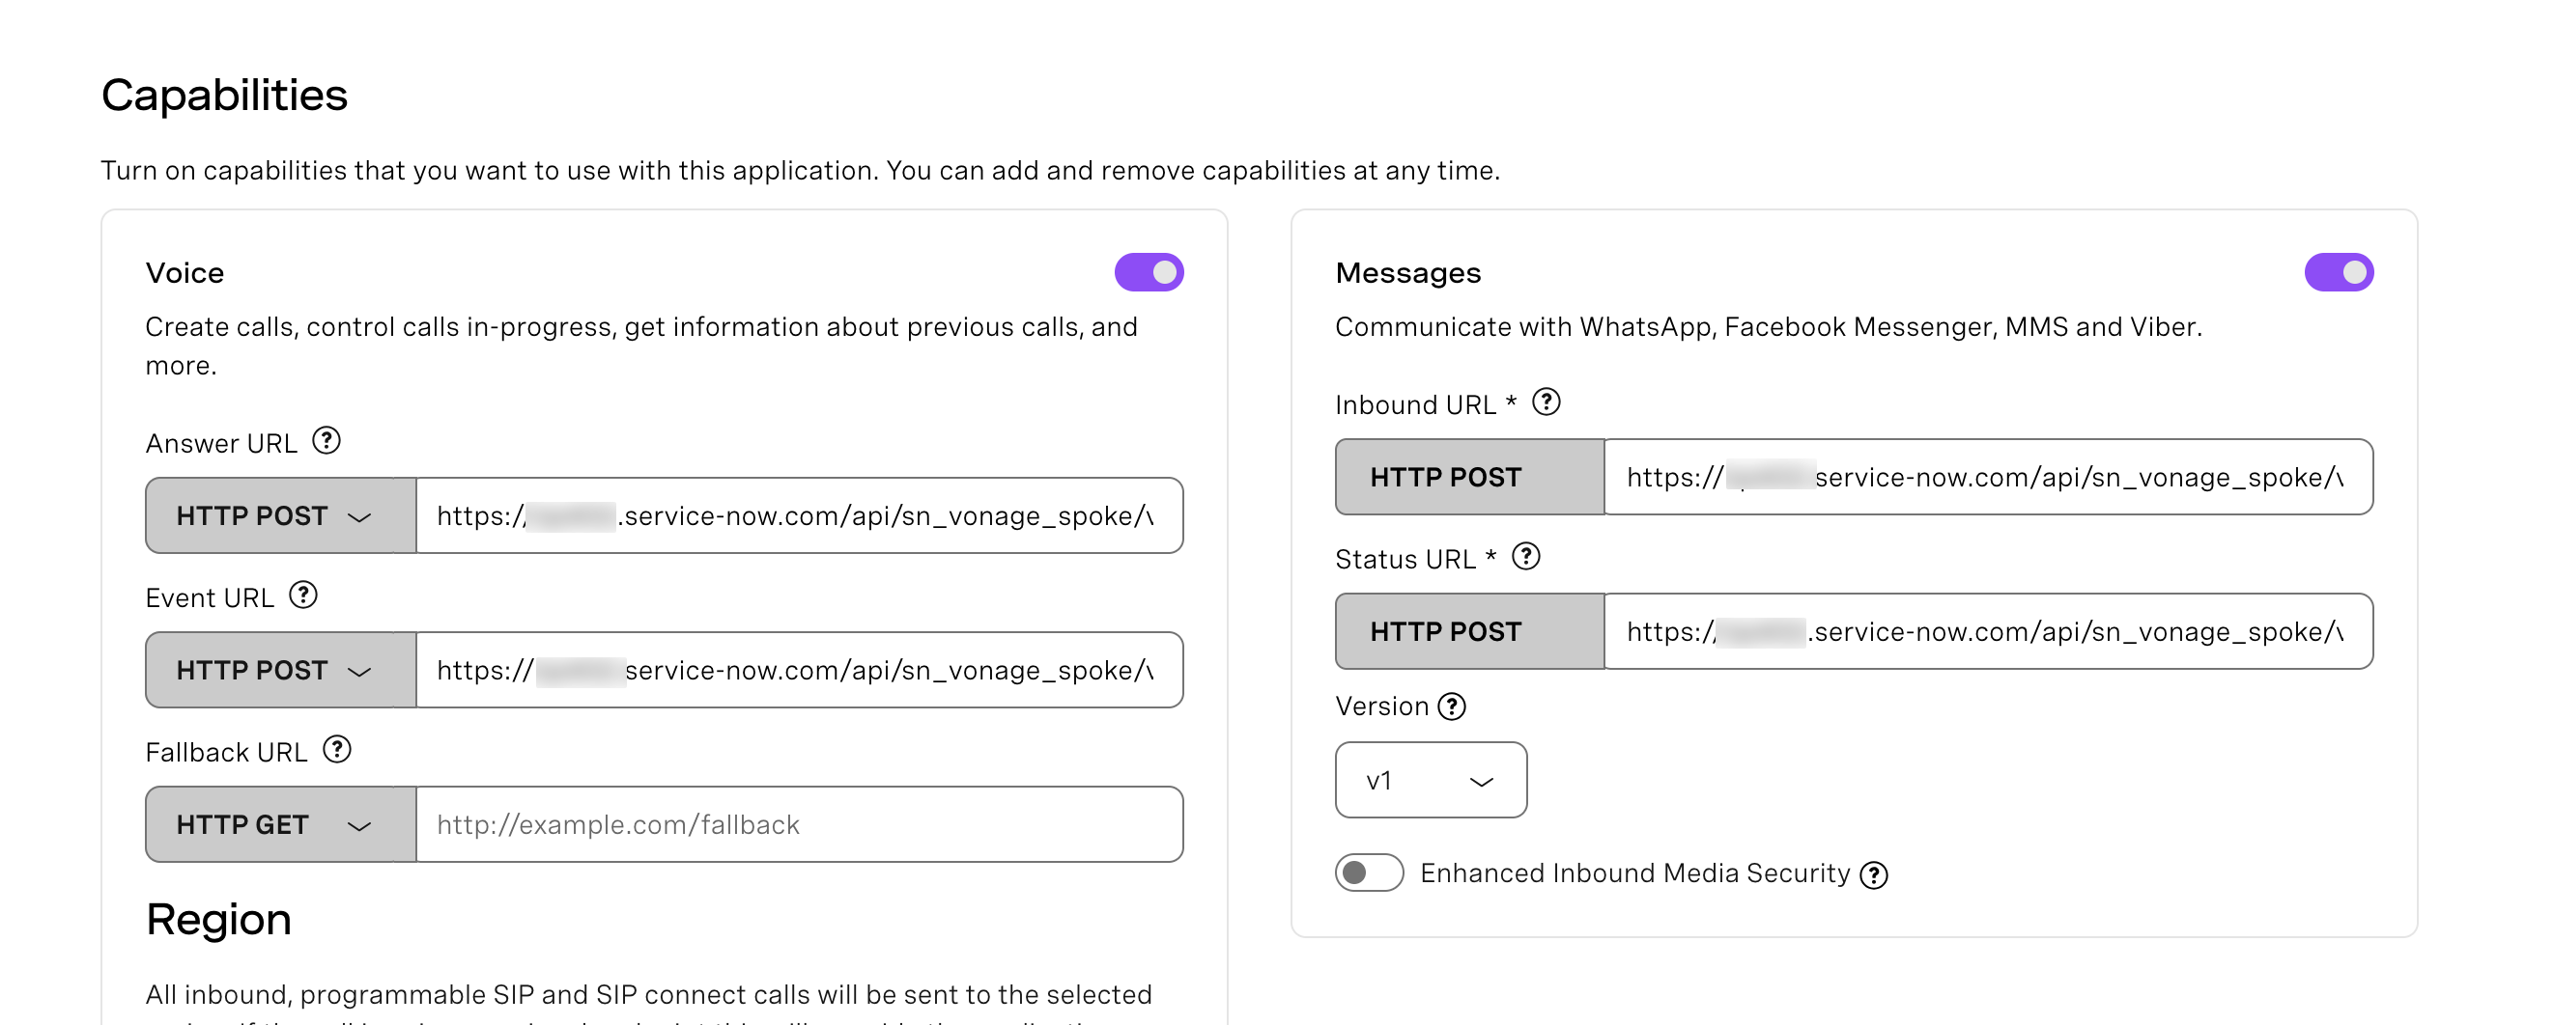Click the Status URL input field
The image size is (2554, 1025).
tap(1988, 632)
